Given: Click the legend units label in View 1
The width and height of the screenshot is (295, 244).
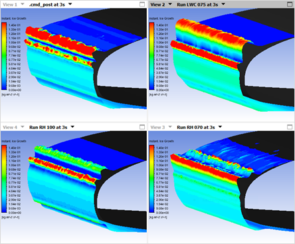Looking at the screenshot, I should point(11,94).
